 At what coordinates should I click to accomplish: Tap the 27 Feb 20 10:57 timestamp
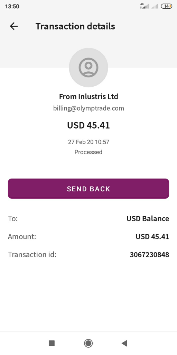point(88,142)
